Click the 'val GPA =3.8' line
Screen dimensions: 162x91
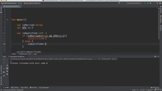(x=25, y=28)
